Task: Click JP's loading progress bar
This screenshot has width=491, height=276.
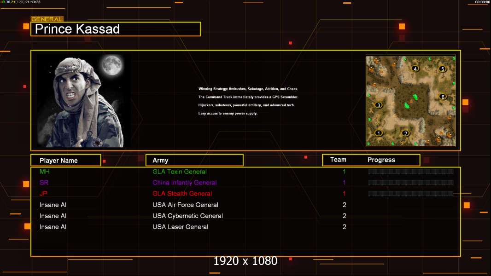Action: [411, 194]
